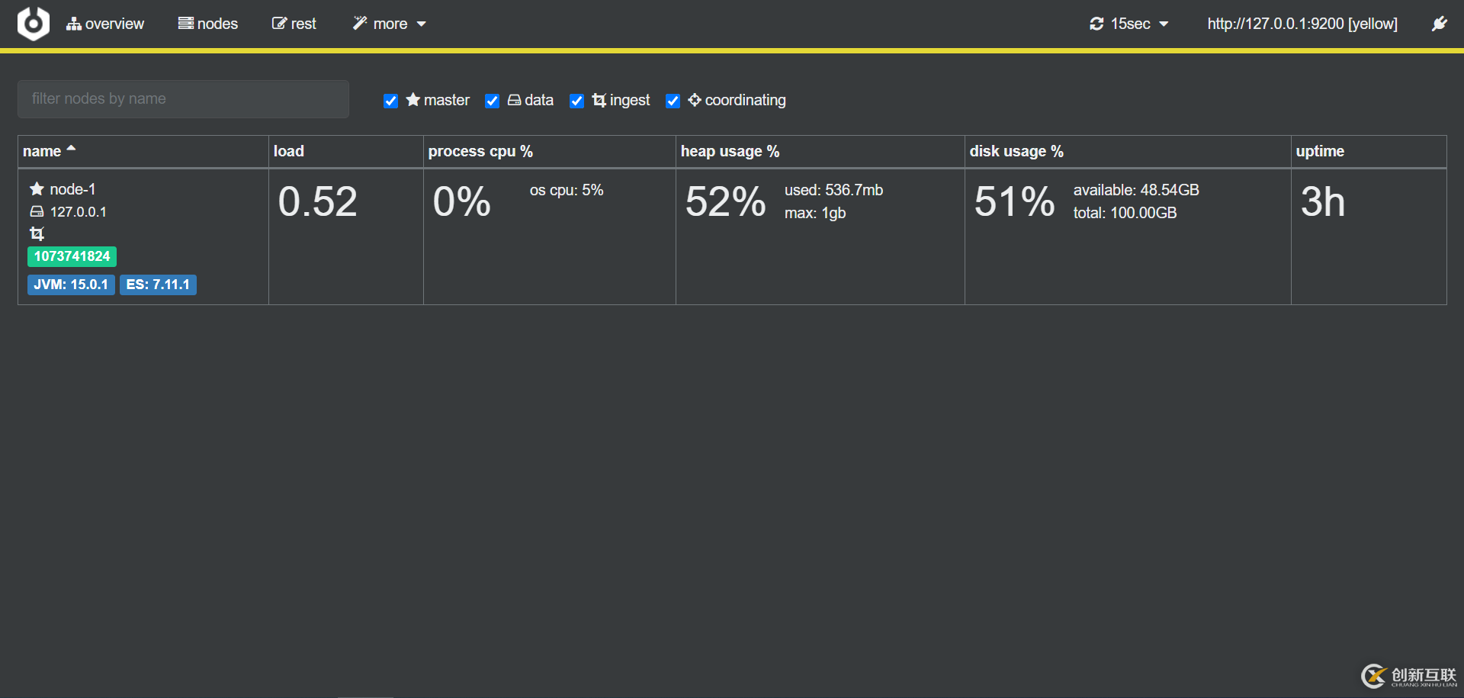
Task: Click the node-1 name
Action: (72, 189)
